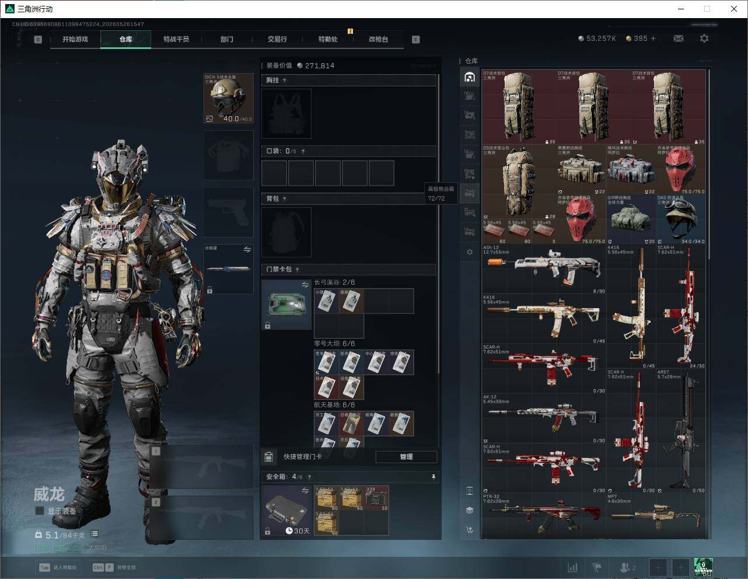The width and height of the screenshot is (748, 579).
Task: Select the safe box case thumbnail
Action: pyautogui.click(x=286, y=511)
